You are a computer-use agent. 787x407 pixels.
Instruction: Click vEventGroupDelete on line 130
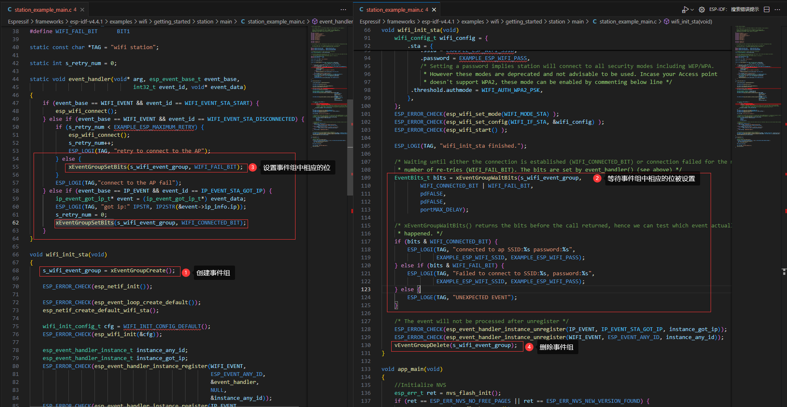point(422,345)
